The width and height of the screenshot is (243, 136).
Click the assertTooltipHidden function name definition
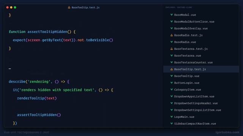click(47, 32)
